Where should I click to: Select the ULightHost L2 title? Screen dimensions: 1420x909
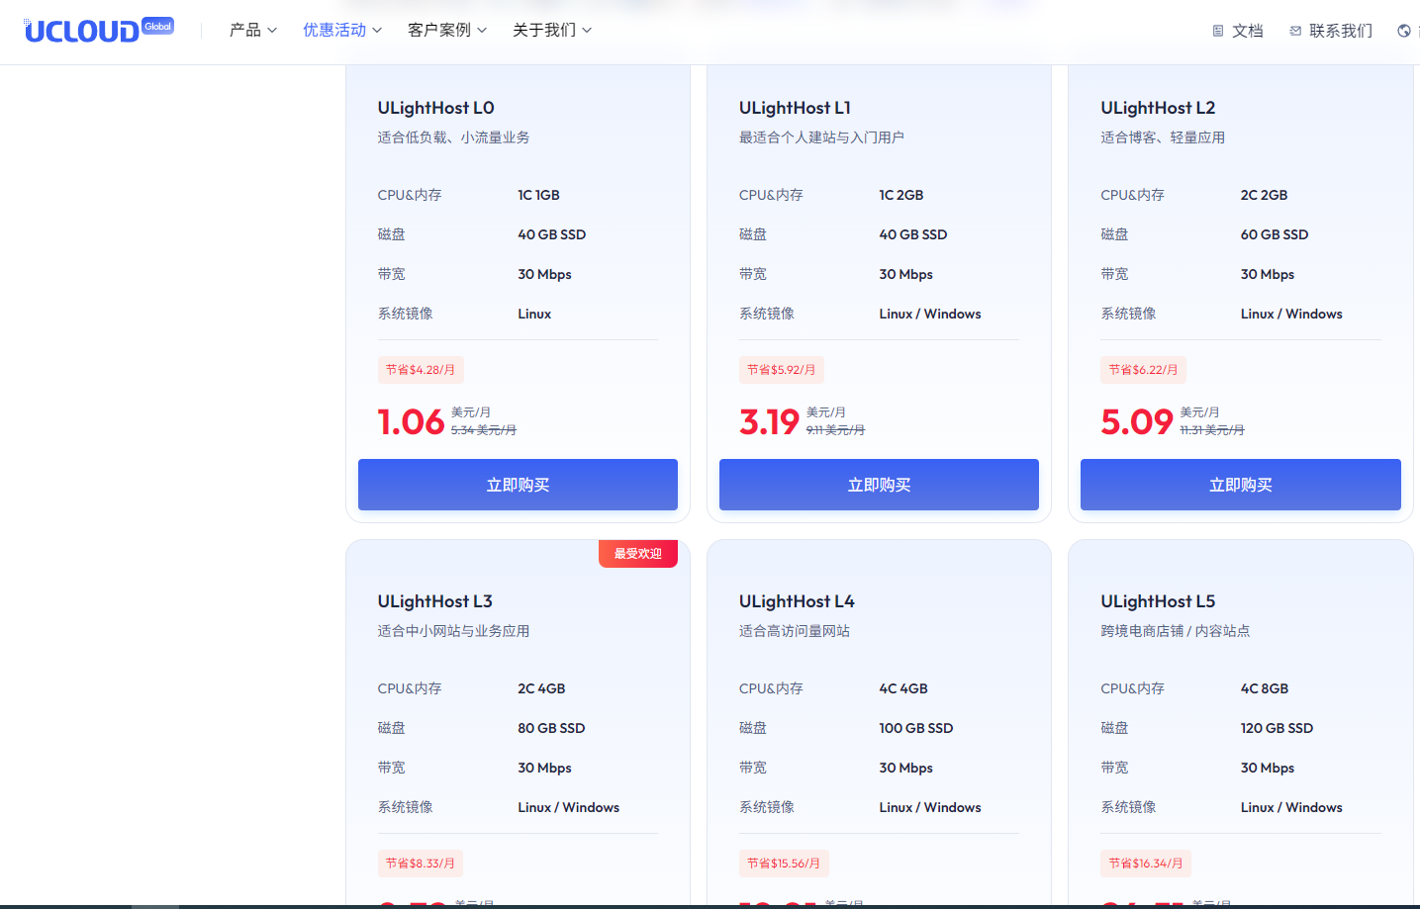(1158, 108)
